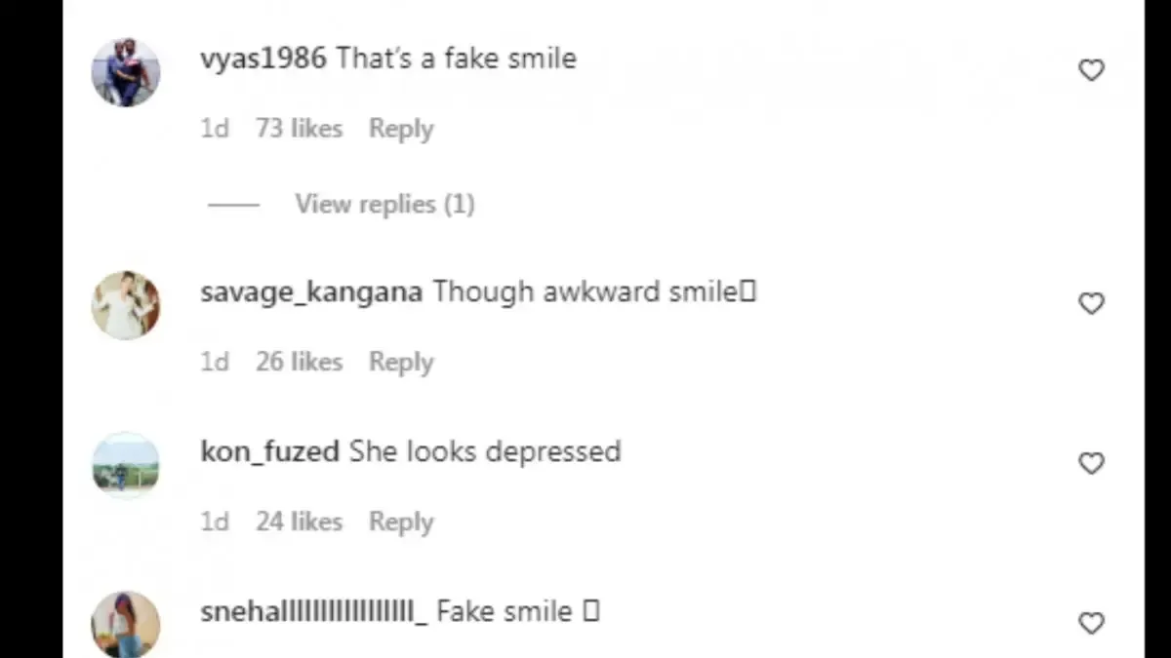Viewport: 1171px width, 658px height.
Task: Tap heart beside kon_fuzed's comment
Action: 1091,463
